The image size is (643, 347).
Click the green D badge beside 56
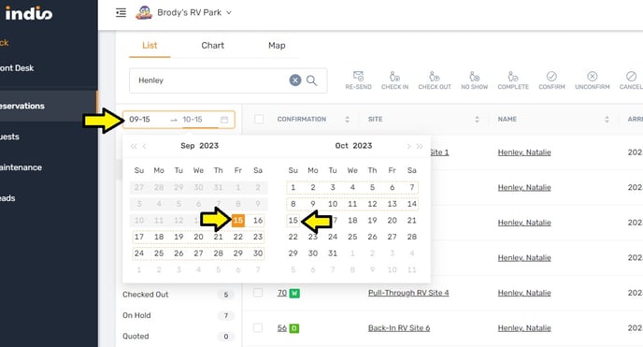pos(294,328)
